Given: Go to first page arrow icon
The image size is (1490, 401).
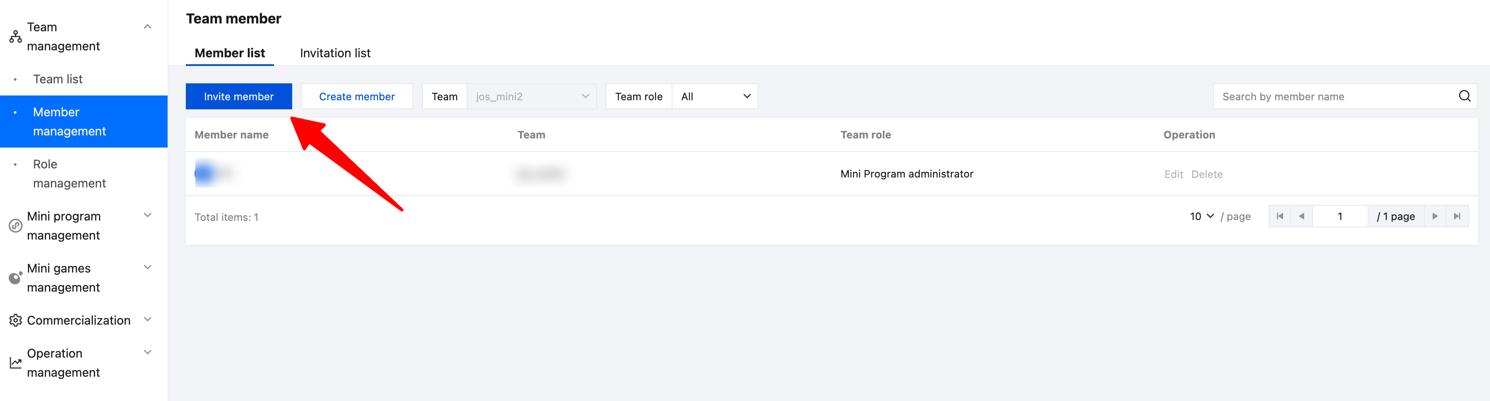Looking at the screenshot, I should point(1279,217).
